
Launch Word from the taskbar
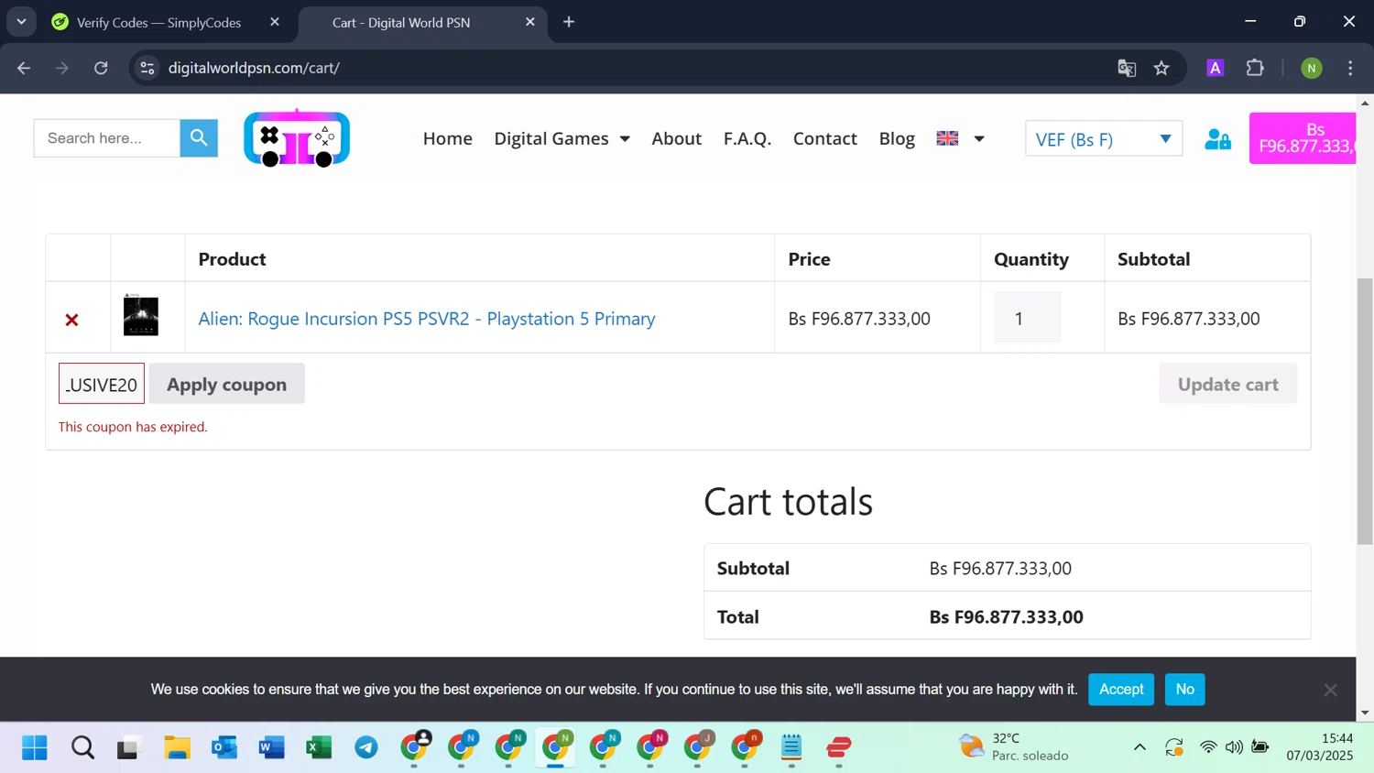click(x=272, y=748)
